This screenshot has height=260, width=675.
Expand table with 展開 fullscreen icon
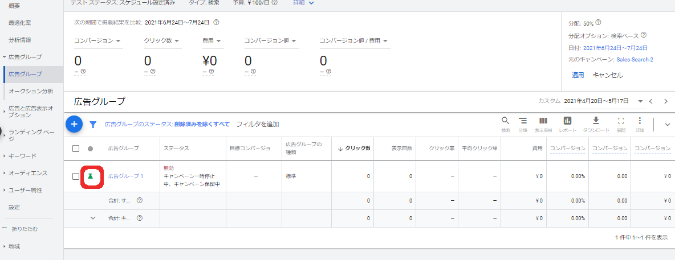(621, 121)
